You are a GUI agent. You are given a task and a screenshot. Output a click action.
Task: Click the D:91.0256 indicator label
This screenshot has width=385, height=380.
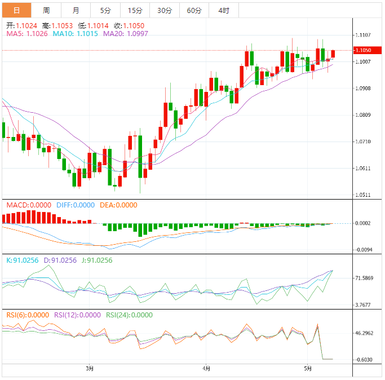click(60, 260)
